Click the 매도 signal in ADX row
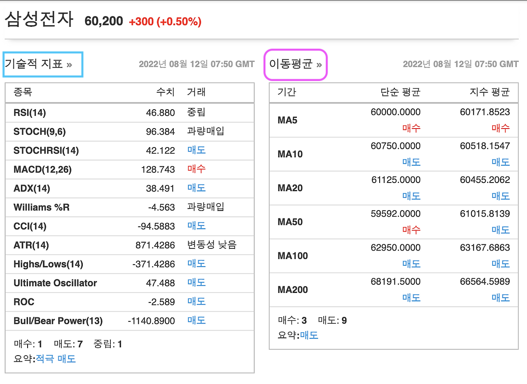 tap(196, 188)
